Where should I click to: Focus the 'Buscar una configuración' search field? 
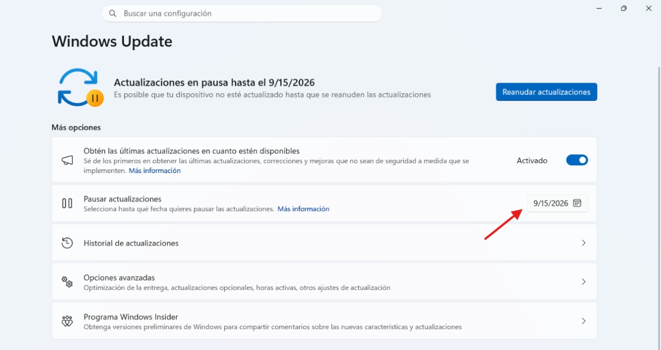click(242, 13)
